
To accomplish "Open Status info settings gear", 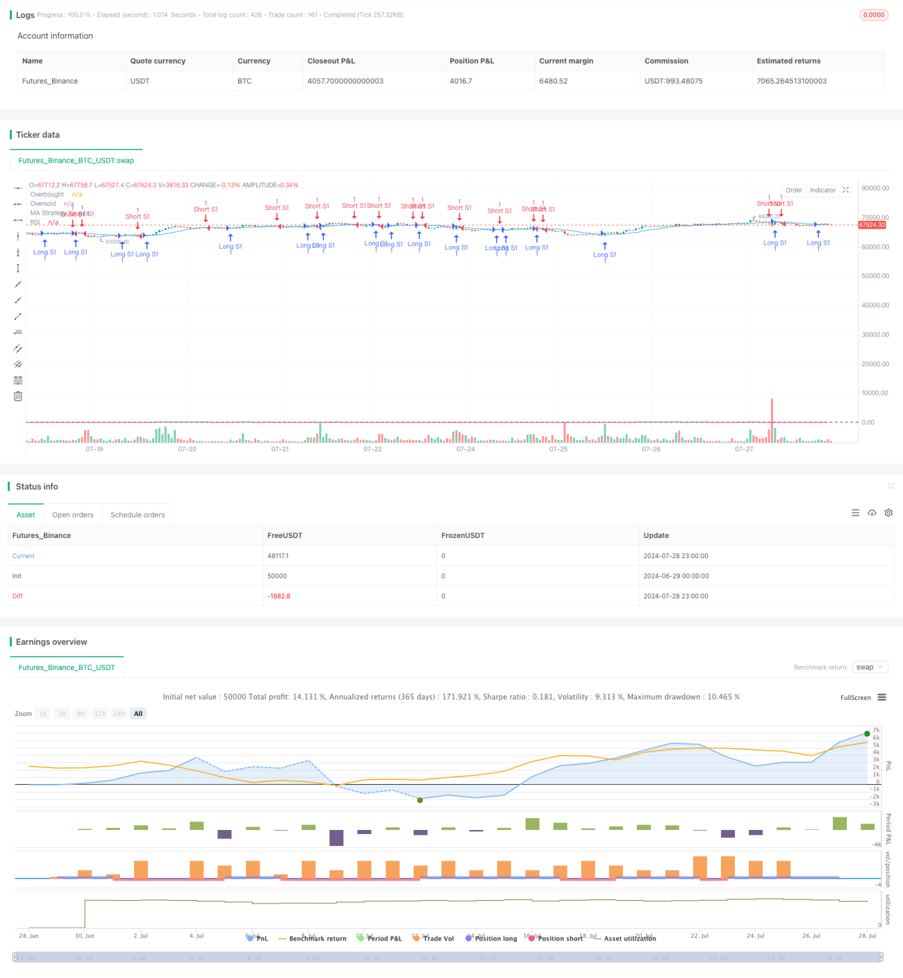I will (x=888, y=513).
